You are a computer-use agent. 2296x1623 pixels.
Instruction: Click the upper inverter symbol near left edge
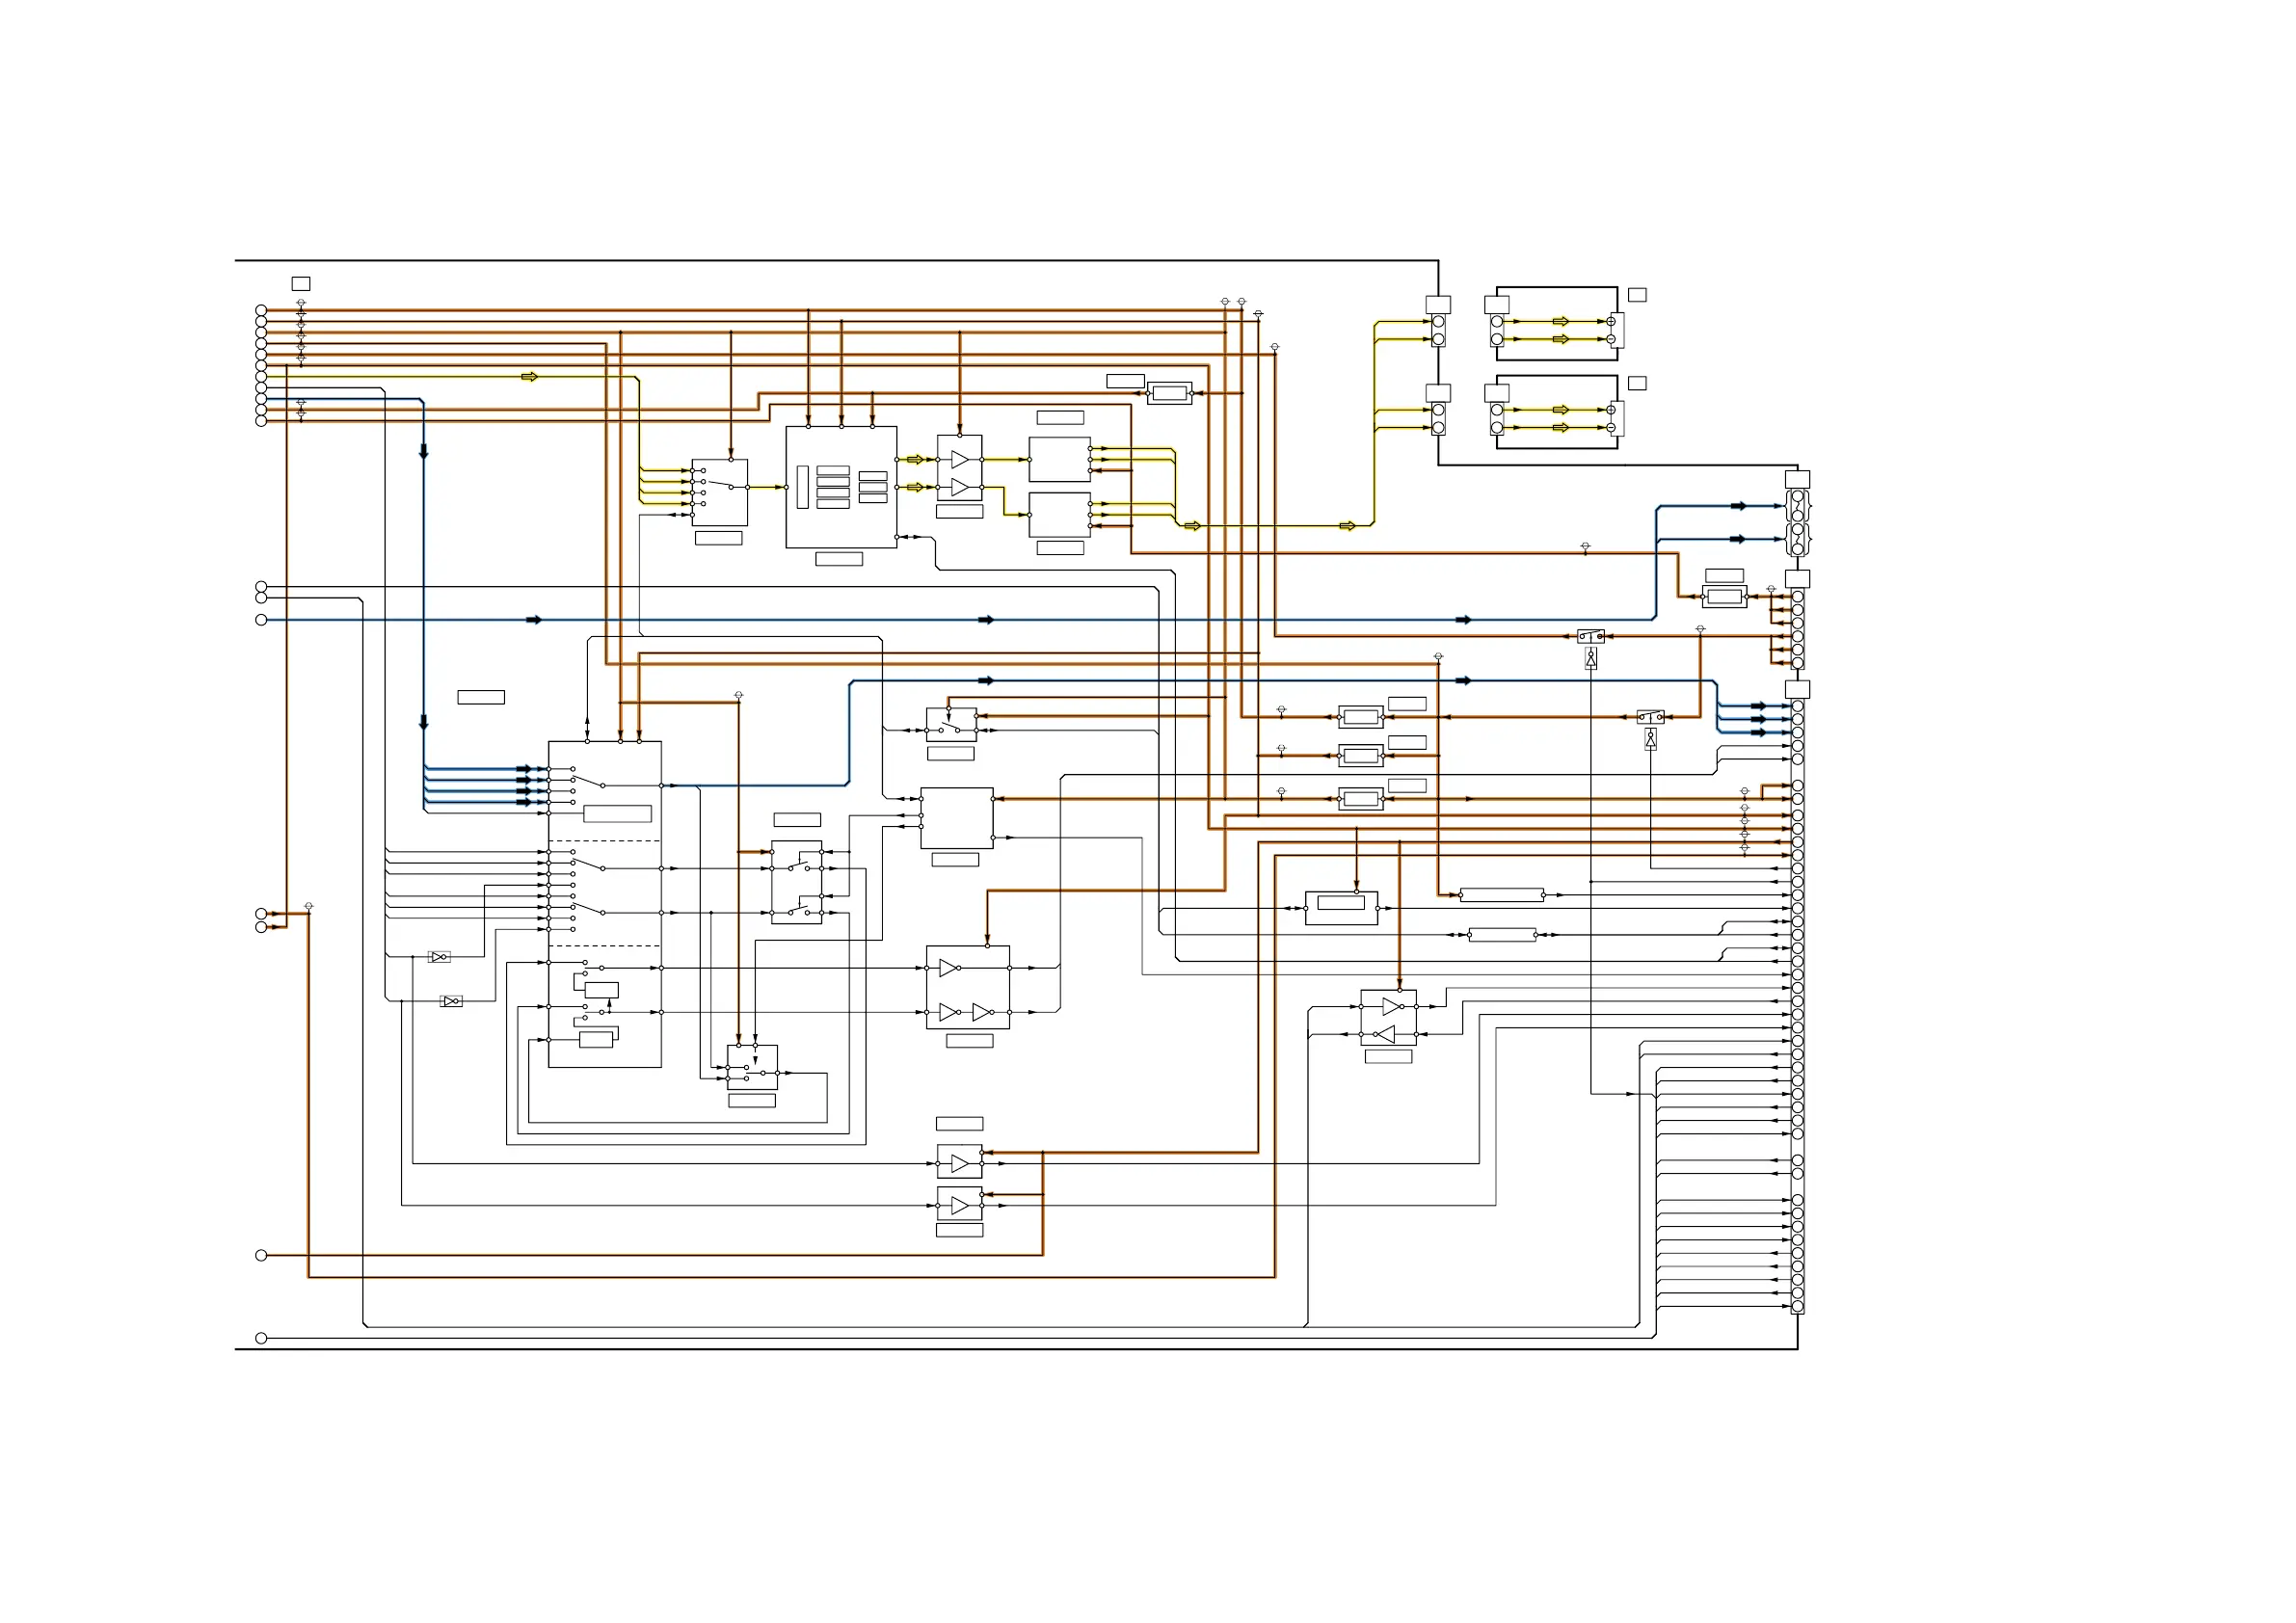(439, 957)
